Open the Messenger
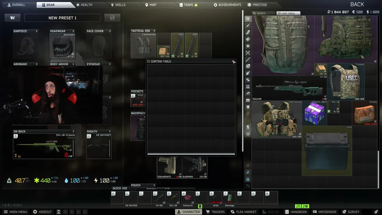Image resolution: width=382 pixels, height=215 pixels. [324, 212]
